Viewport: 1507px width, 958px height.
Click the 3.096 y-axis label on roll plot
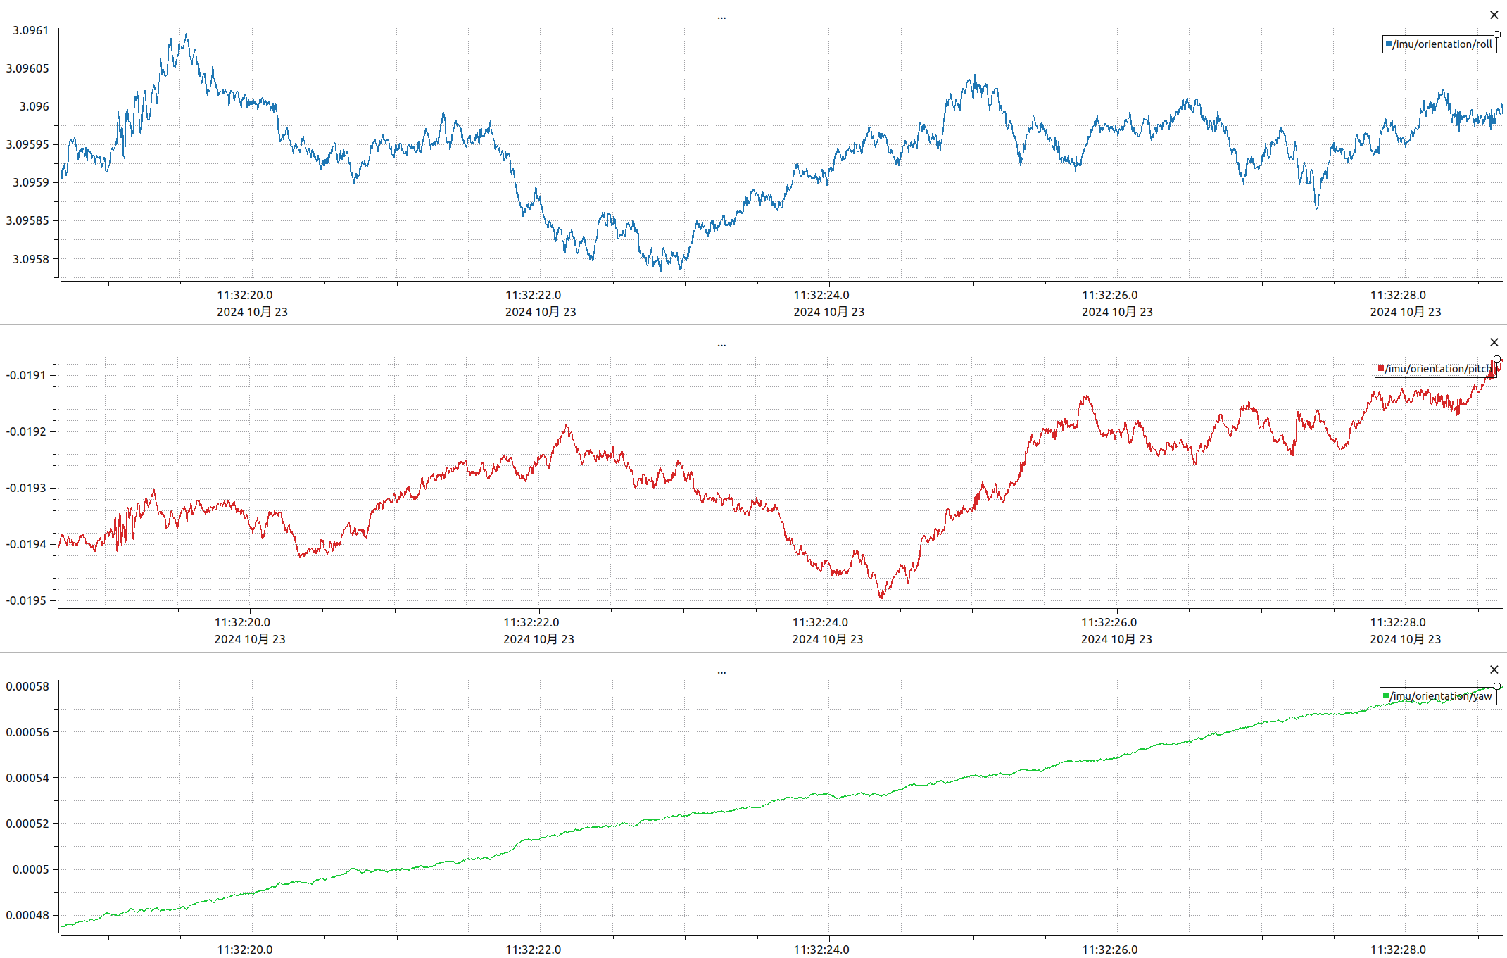(34, 106)
